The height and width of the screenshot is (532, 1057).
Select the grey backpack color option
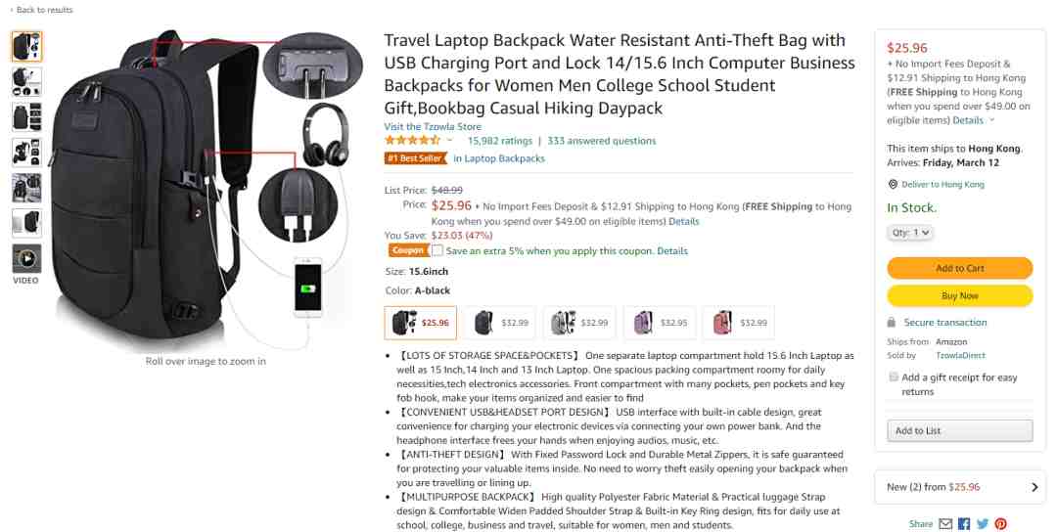[x=579, y=323]
